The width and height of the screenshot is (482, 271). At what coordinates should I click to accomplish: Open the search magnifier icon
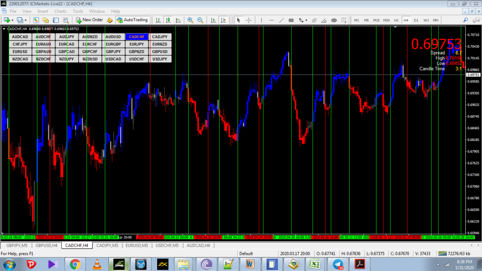tap(465, 20)
